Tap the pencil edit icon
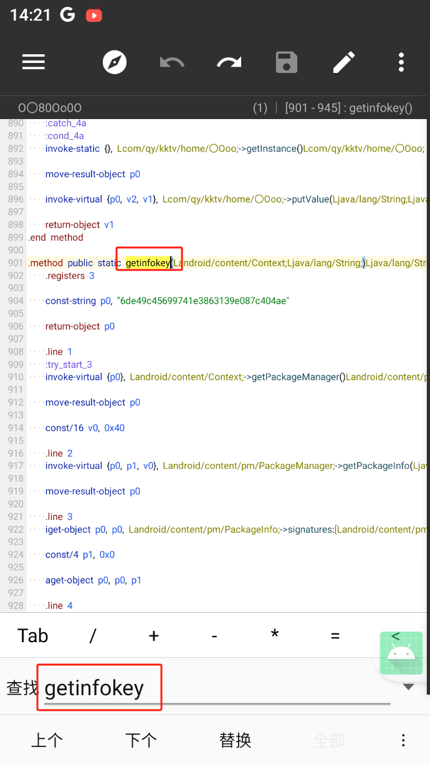The image size is (430, 765). (x=343, y=62)
